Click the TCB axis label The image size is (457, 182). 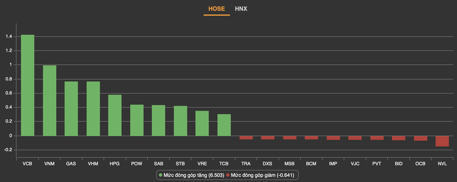point(224,164)
